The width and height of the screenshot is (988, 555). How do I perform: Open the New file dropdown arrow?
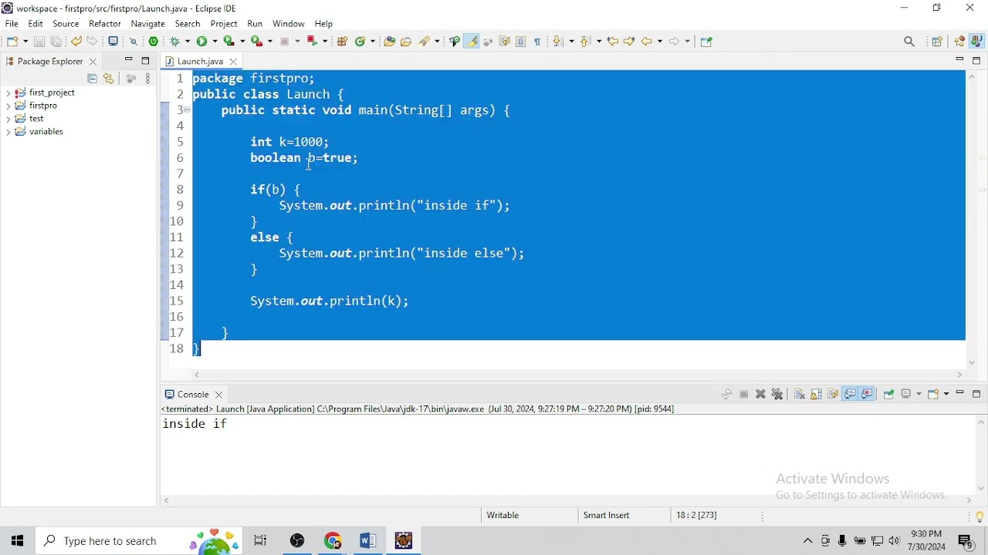pos(25,42)
